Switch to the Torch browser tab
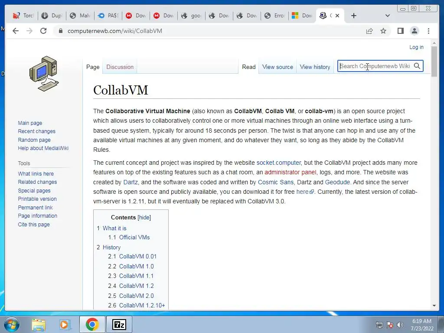The image size is (444, 333). 24,16
